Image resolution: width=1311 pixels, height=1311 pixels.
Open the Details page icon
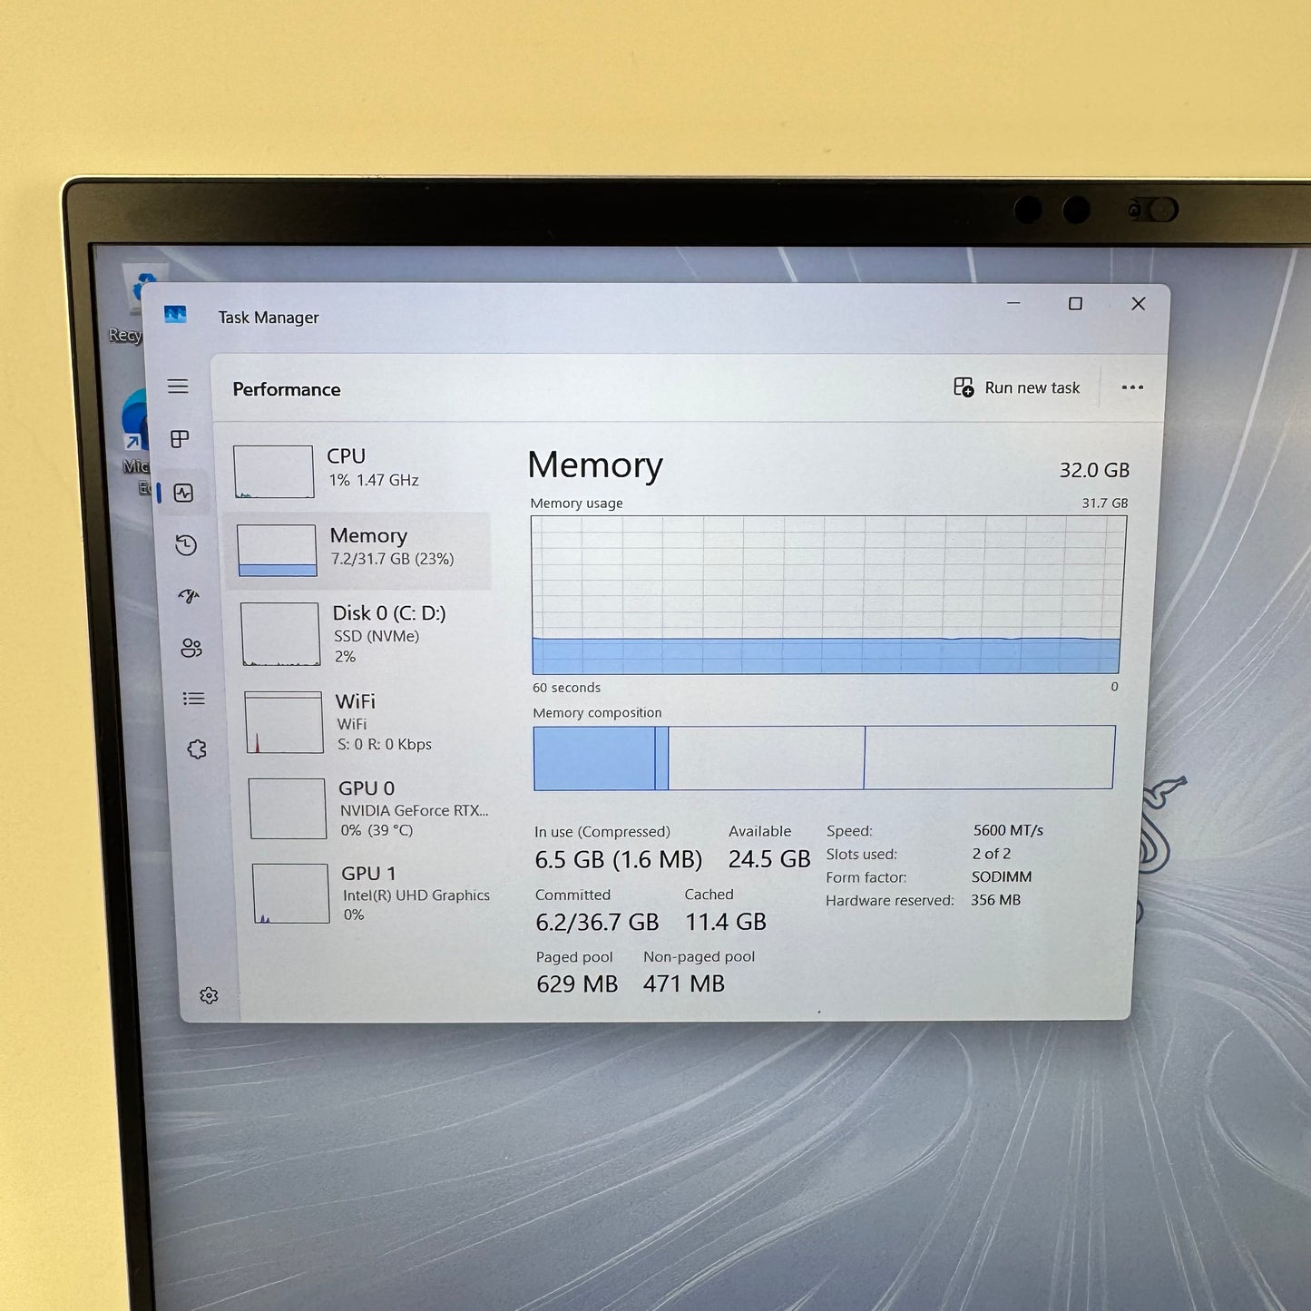(x=193, y=699)
